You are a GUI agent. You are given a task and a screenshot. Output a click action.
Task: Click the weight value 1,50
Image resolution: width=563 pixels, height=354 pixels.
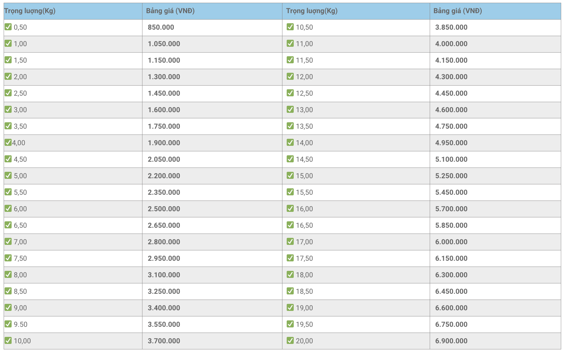20,60
